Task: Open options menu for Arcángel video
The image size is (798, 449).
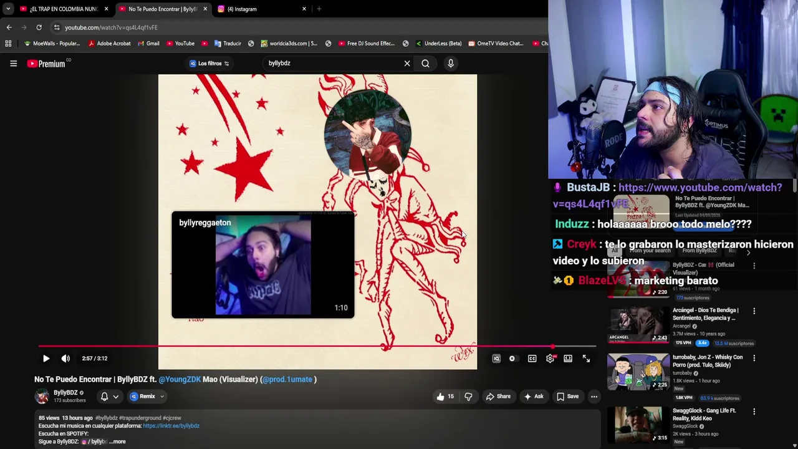Action: (x=754, y=311)
